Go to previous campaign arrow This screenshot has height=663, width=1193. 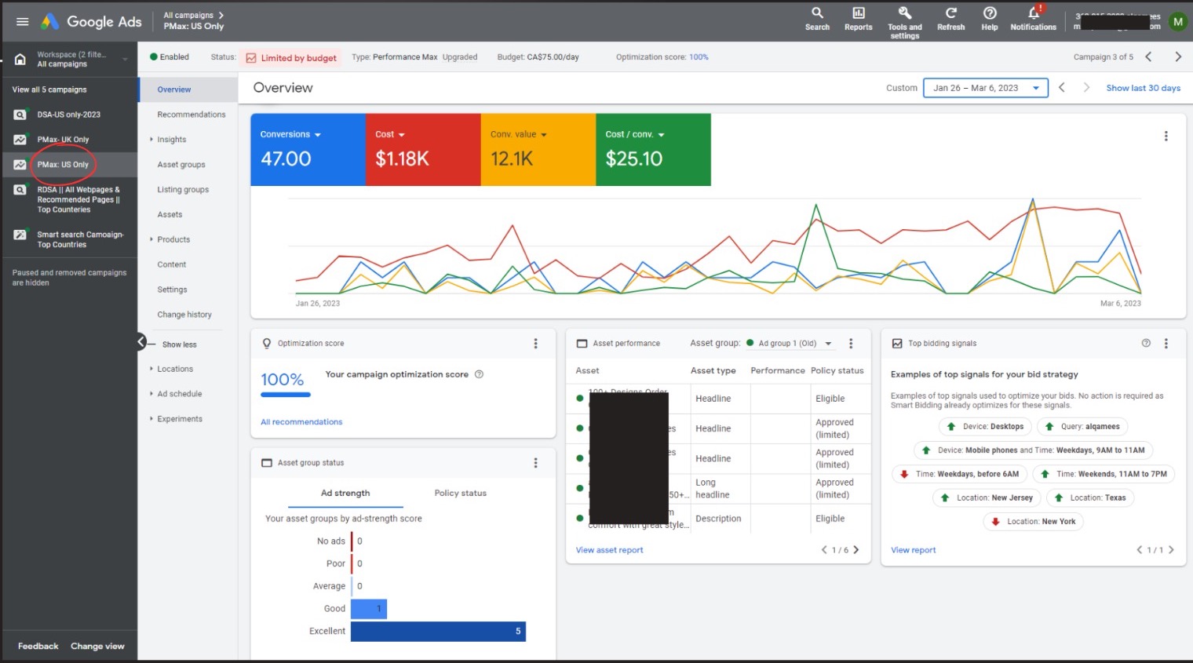point(1148,56)
